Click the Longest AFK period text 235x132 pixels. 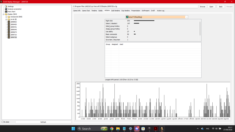pyautogui.click(x=121, y=80)
